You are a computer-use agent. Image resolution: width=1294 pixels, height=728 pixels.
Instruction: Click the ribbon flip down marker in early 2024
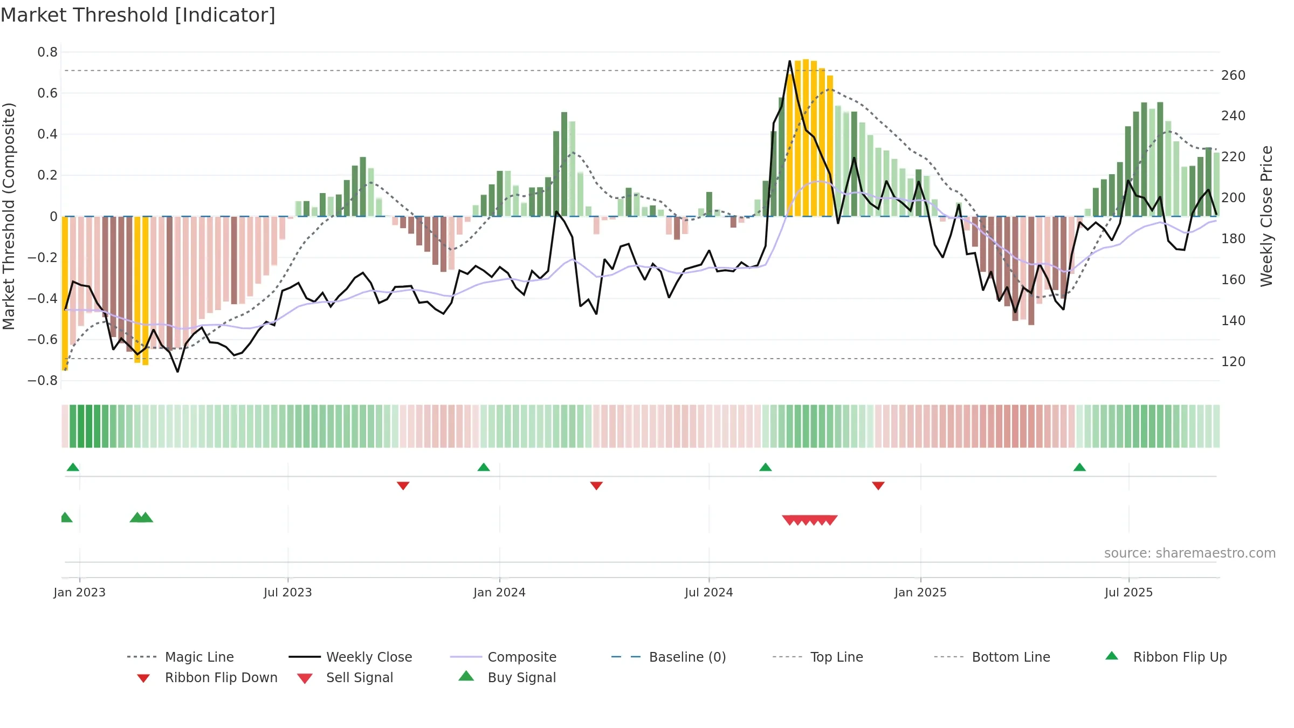pyautogui.click(x=596, y=486)
